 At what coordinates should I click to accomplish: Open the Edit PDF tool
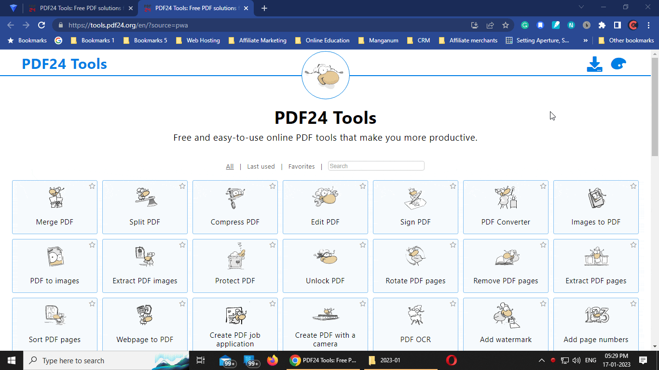pyautogui.click(x=325, y=207)
